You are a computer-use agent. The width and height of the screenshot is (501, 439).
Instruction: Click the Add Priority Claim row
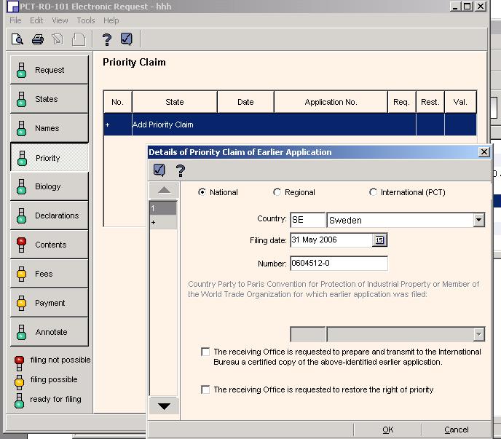click(x=290, y=124)
